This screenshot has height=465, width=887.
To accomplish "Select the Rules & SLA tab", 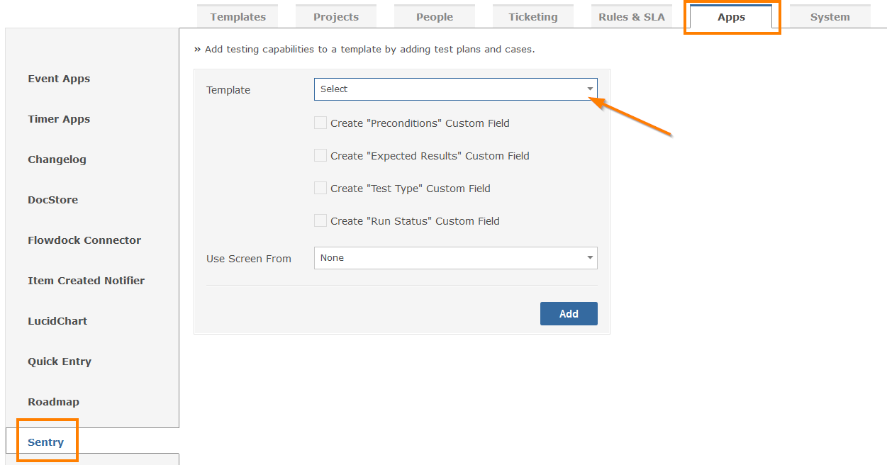I will coord(632,17).
